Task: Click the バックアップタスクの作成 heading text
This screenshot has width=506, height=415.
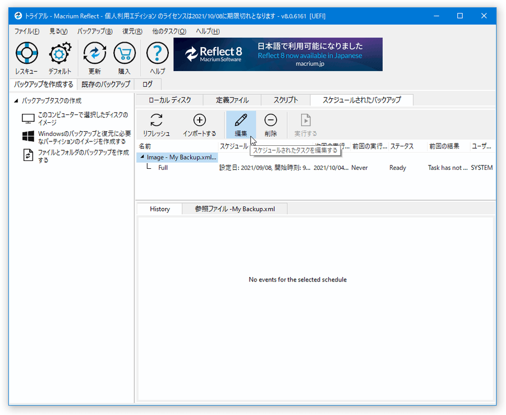Action: (52, 101)
